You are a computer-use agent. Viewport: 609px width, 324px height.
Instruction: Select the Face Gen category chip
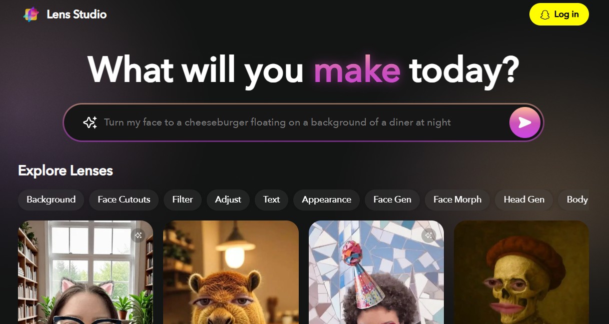tap(392, 199)
